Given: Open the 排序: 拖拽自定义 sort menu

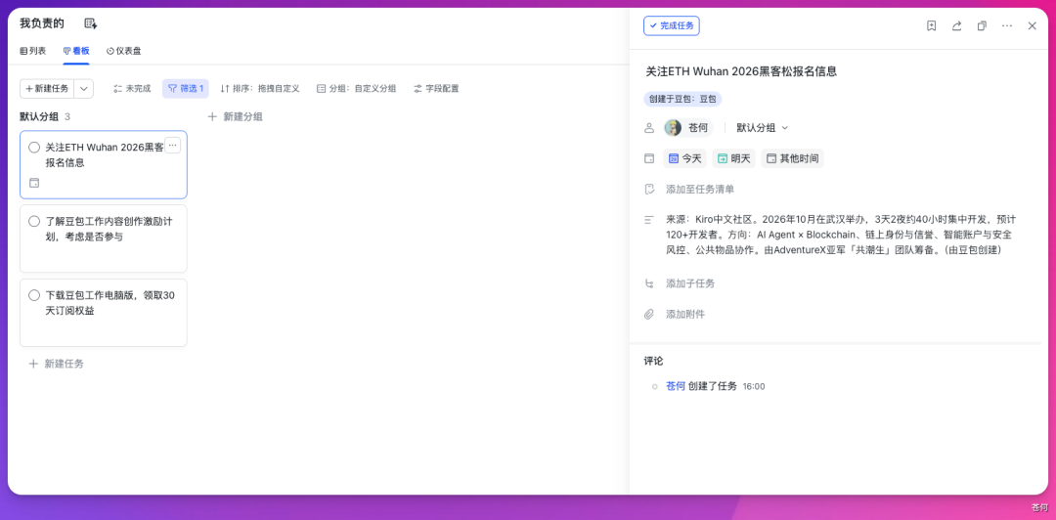Looking at the screenshot, I should point(259,88).
